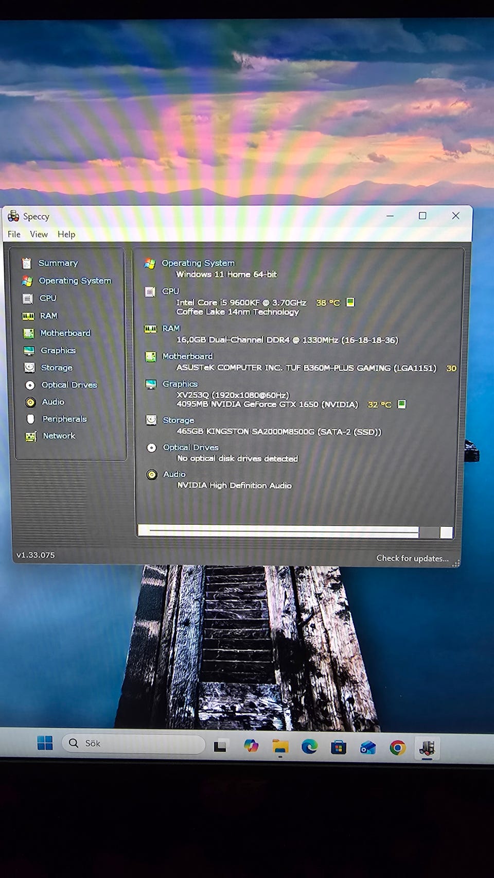Click the Speccy logo in title bar
Viewport: 494px width, 878px height.
pyautogui.click(x=13, y=216)
